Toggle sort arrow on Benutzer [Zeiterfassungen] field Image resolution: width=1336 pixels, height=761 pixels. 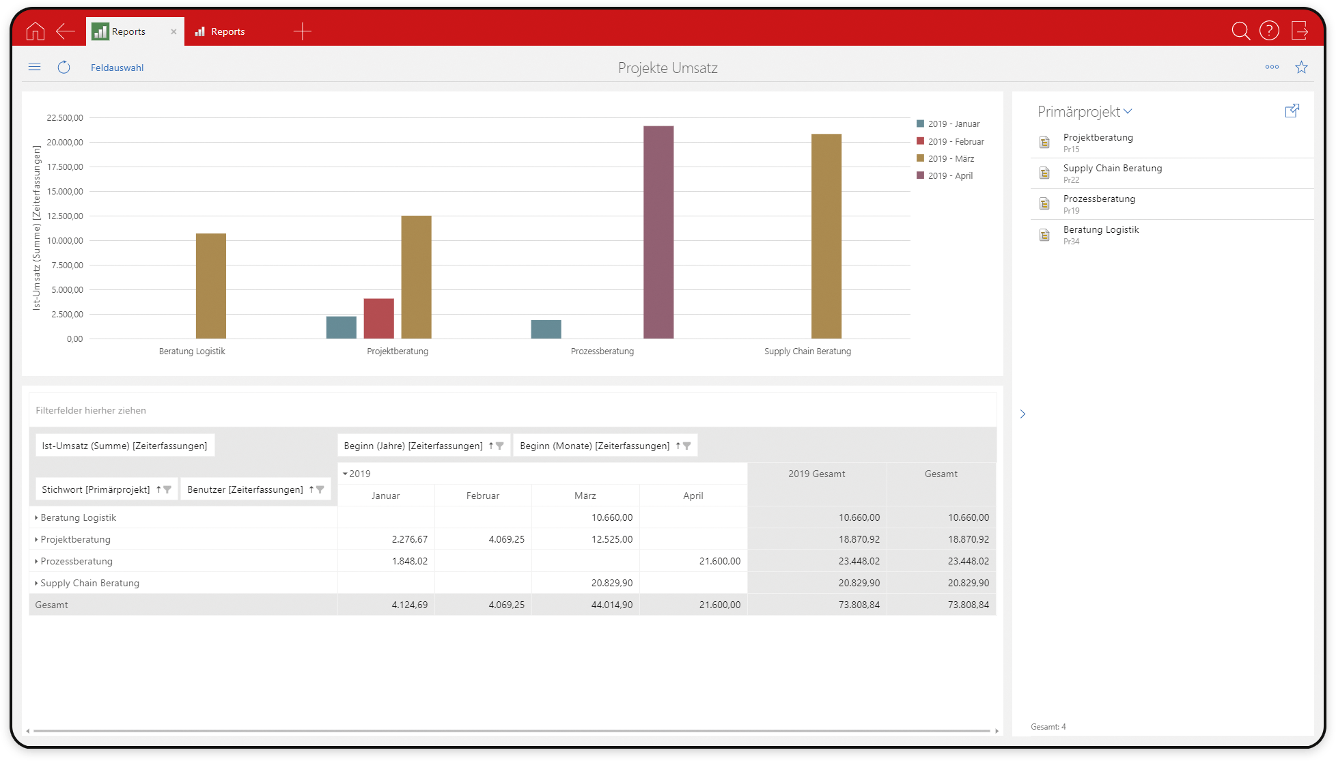pos(311,489)
